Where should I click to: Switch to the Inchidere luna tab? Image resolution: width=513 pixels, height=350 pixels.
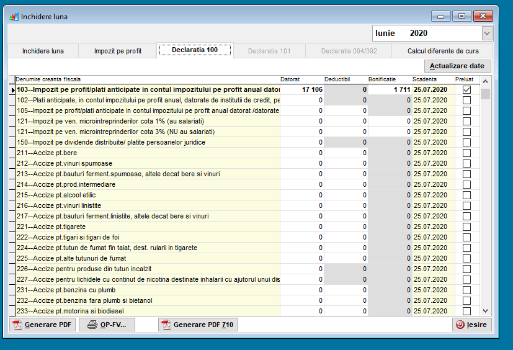point(43,51)
